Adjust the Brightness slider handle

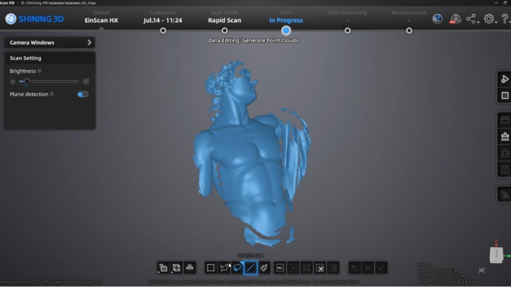[27, 81]
